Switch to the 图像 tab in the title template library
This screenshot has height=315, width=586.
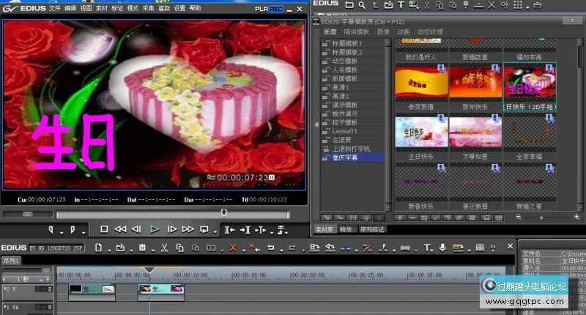[x=383, y=31]
